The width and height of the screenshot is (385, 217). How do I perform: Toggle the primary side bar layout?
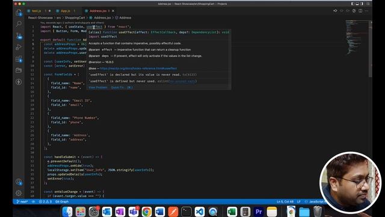click(353, 4)
